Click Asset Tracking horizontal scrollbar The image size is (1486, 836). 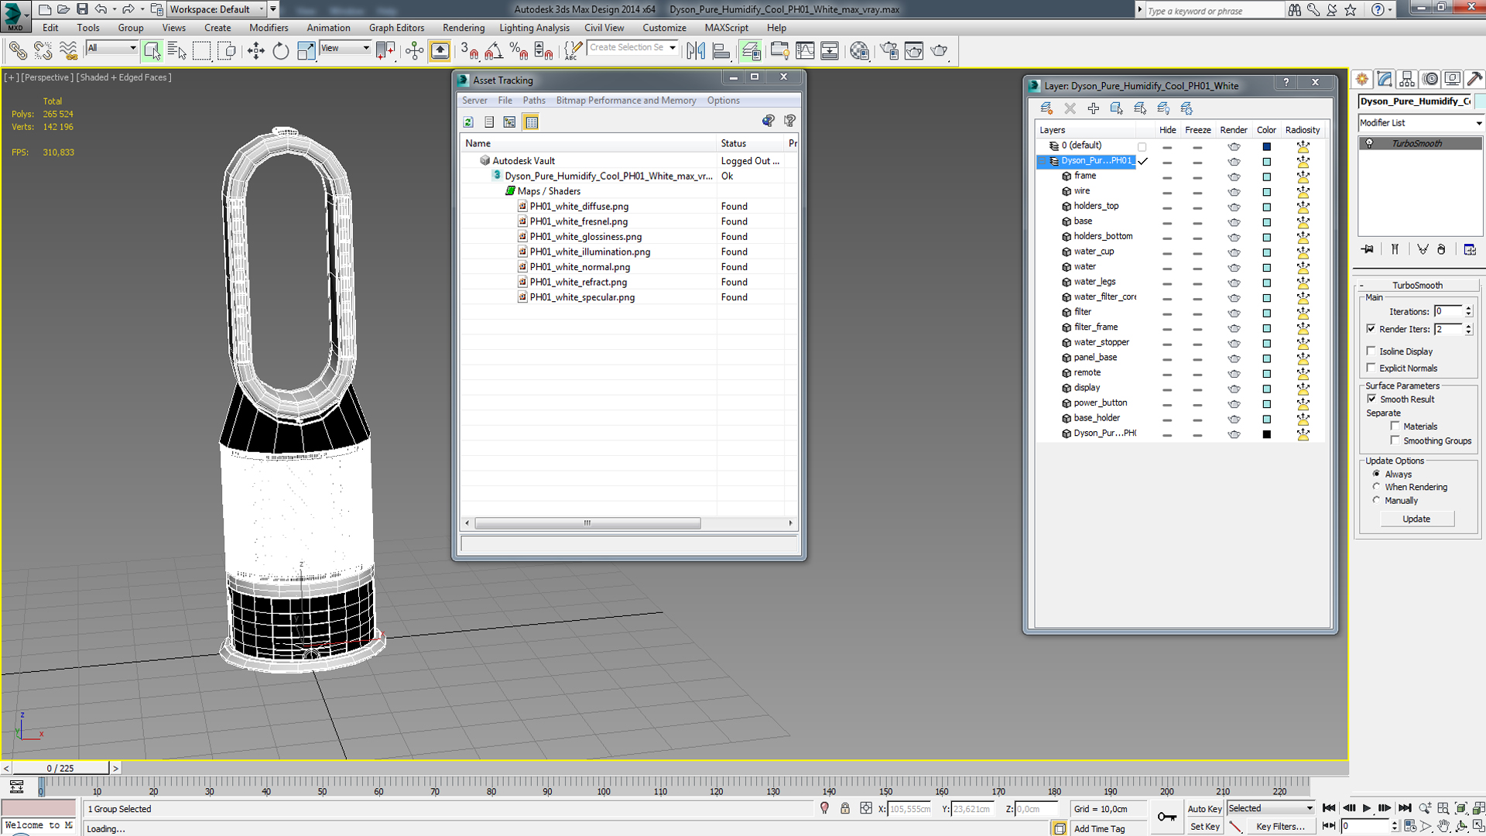click(x=587, y=523)
